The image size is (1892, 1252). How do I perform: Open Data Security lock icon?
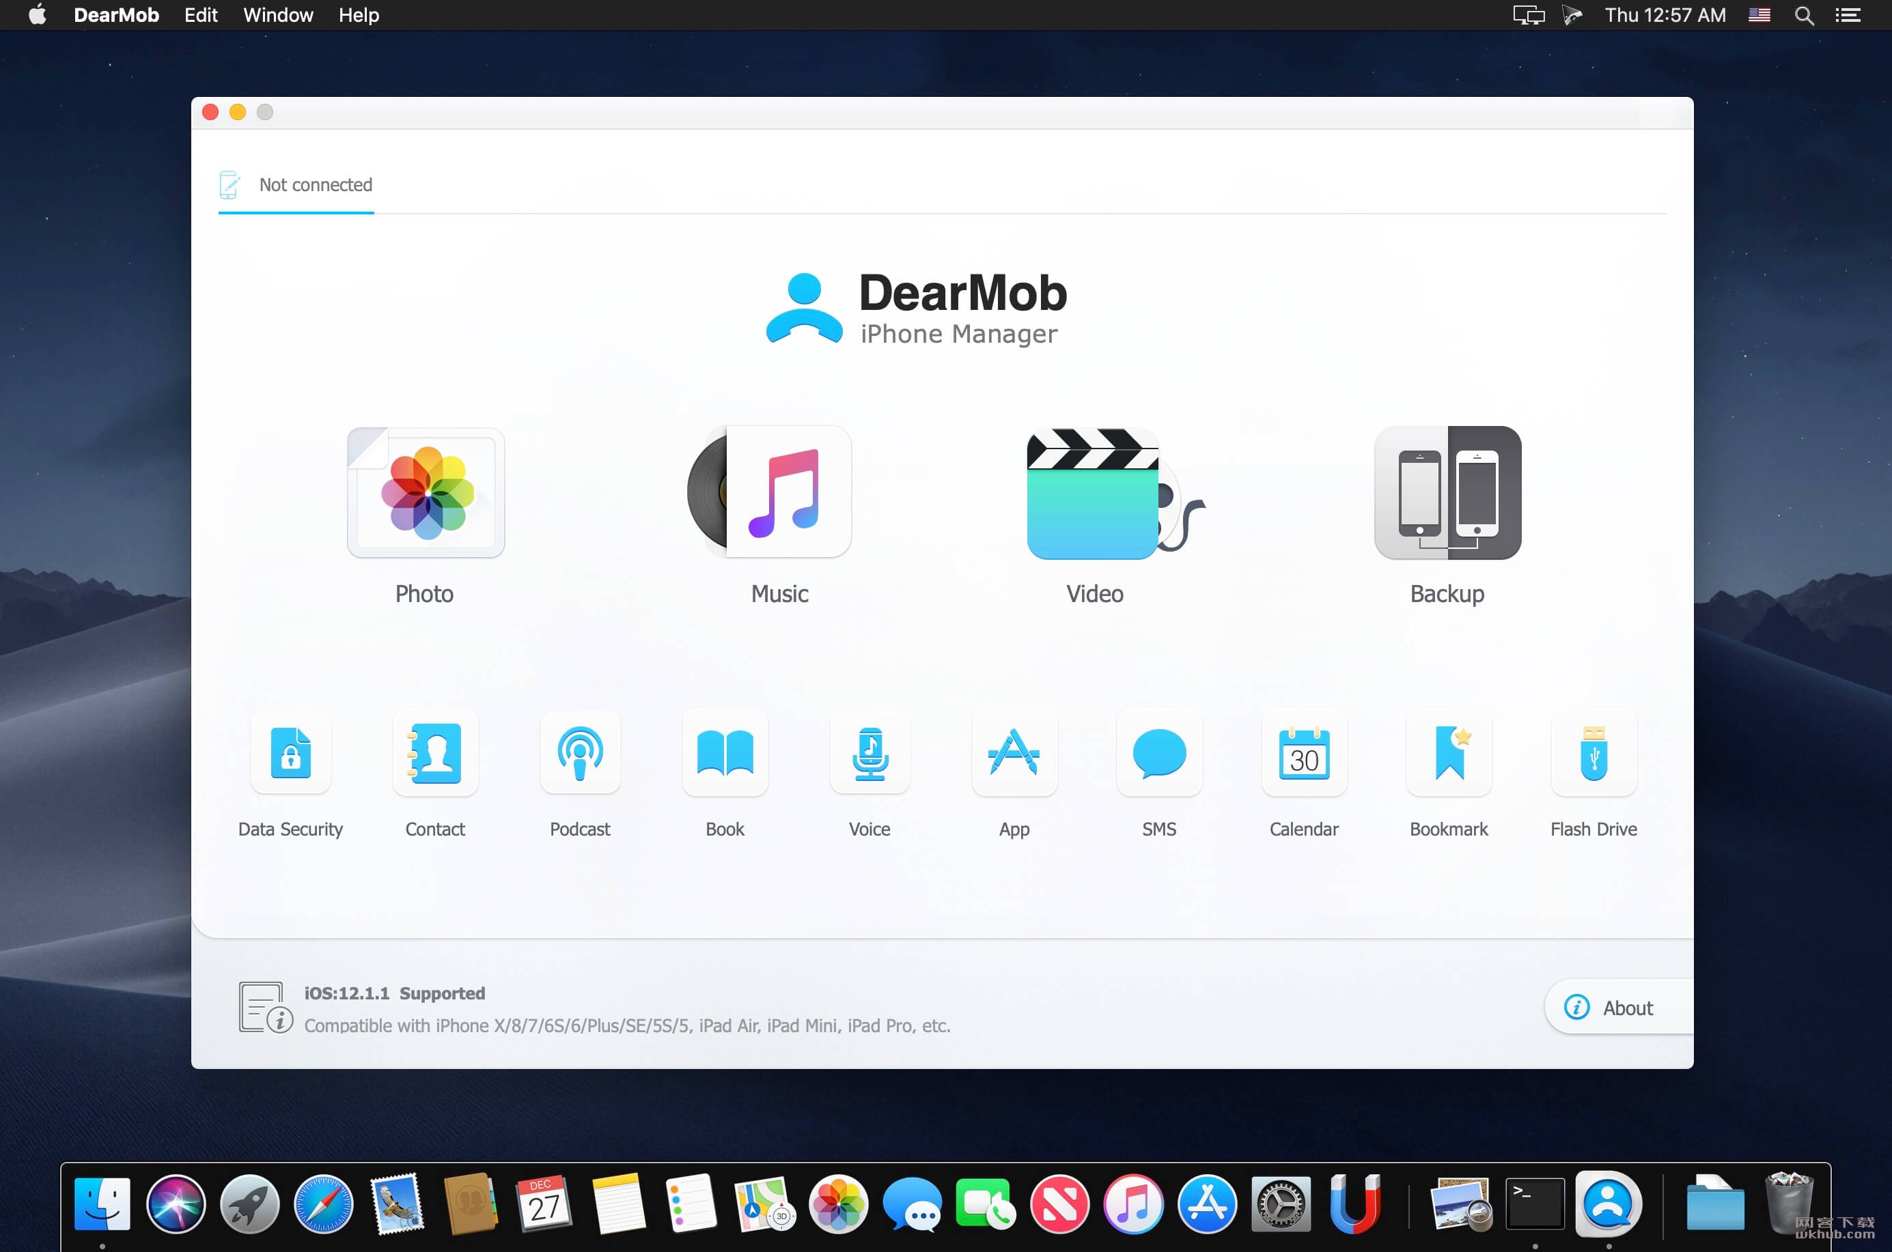coord(291,752)
